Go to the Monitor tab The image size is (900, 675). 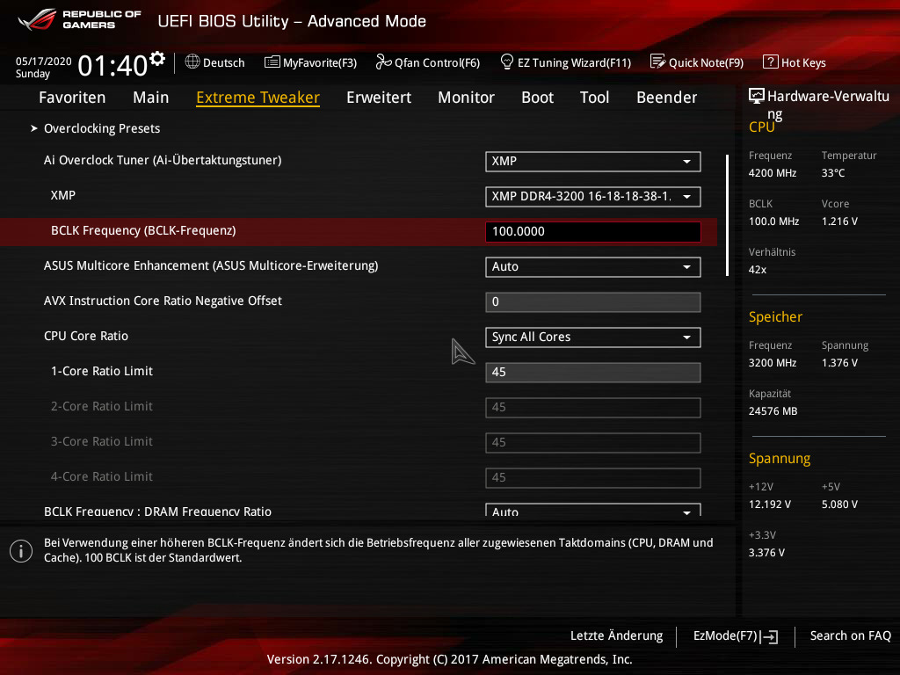pos(466,97)
